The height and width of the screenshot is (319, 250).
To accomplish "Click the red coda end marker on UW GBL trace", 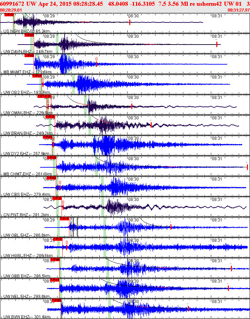I will point(171,226).
